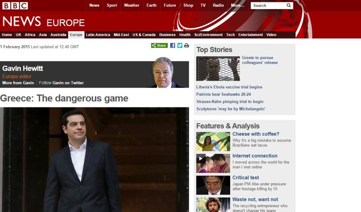
Task: Open Earth in top bar
Action: (x=152, y=5)
